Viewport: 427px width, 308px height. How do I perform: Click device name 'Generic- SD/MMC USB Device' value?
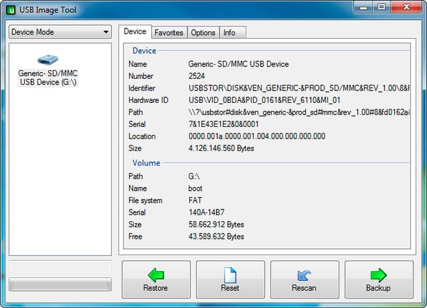pyautogui.click(x=239, y=64)
